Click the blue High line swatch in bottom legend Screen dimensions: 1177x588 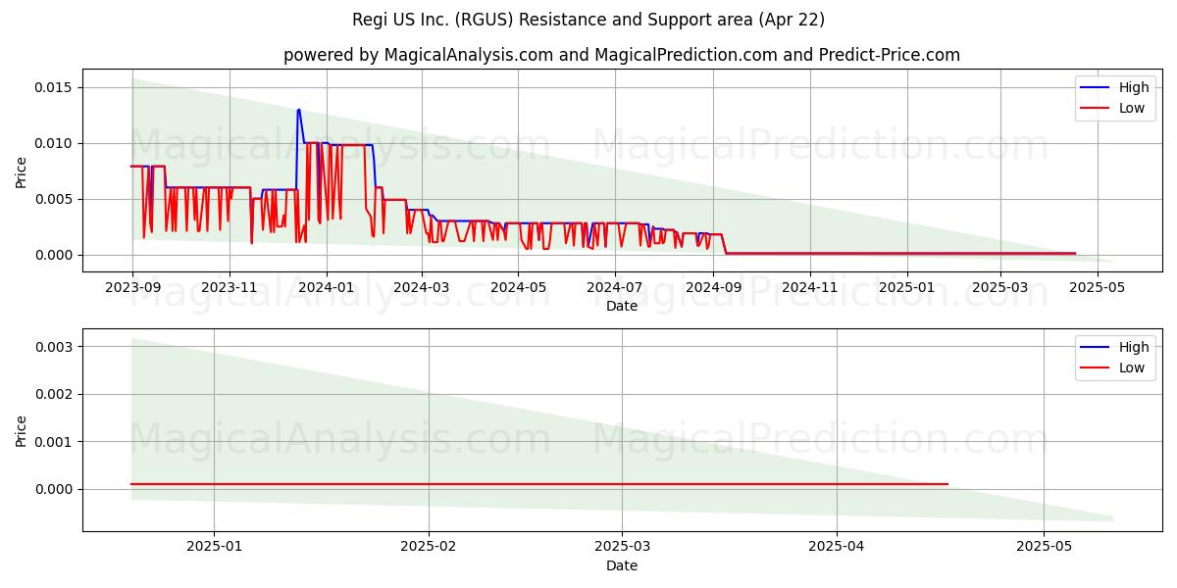(1096, 348)
